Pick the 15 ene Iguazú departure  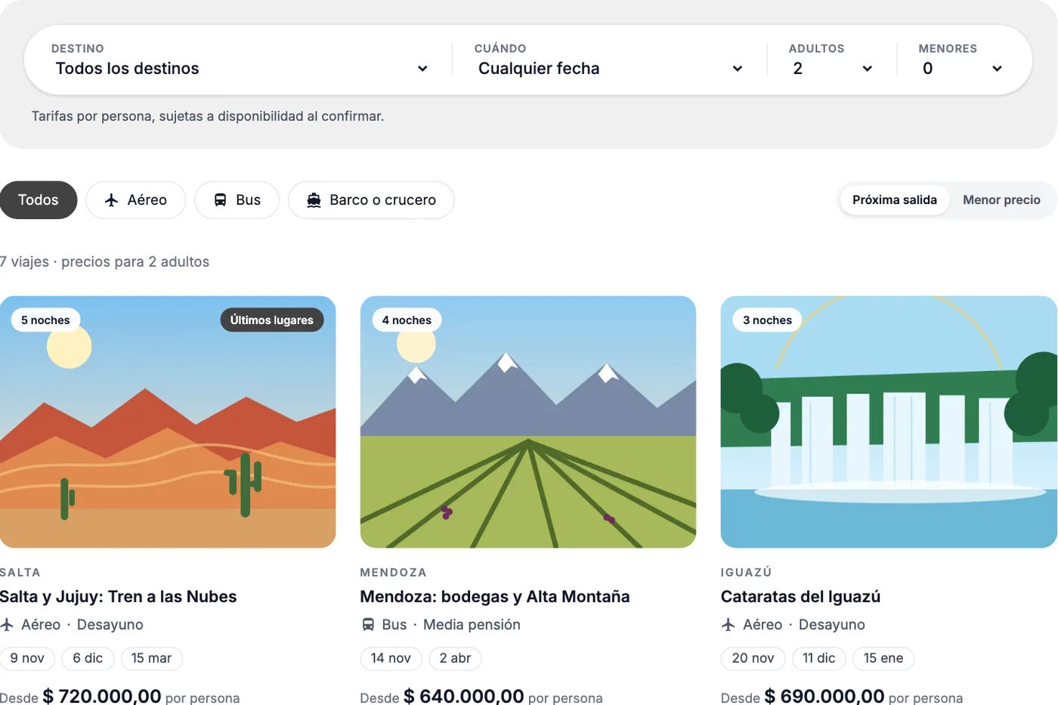(x=883, y=659)
